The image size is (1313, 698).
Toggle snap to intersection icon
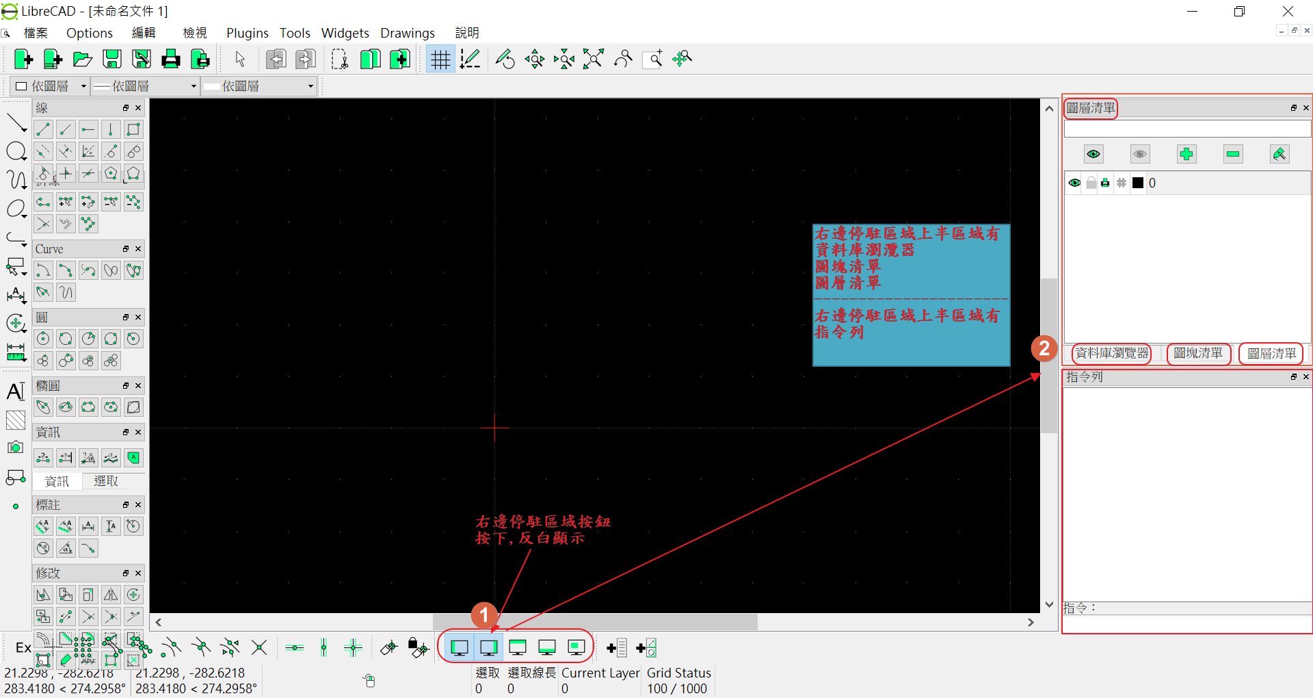coord(259,647)
